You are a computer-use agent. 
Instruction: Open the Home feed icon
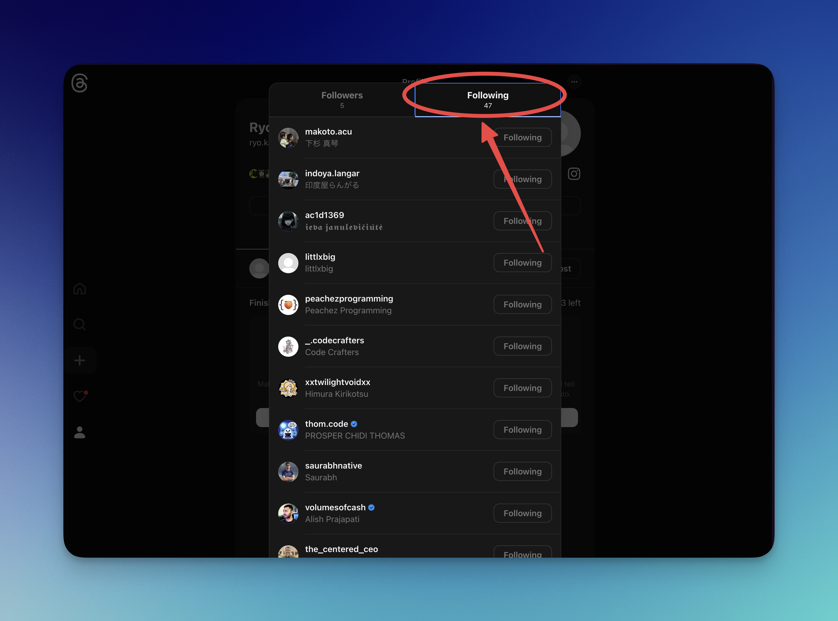(79, 289)
